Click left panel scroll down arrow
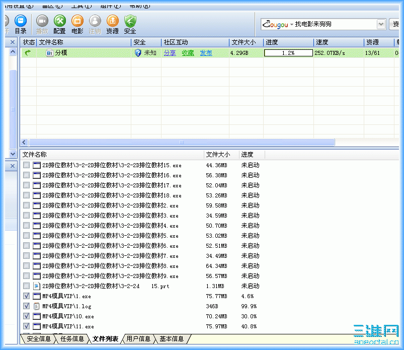This screenshot has height=350, width=404. [x=13, y=154]
